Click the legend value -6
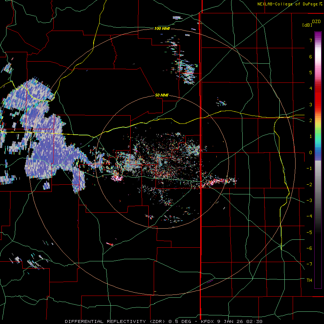This screenshot has width=324, height=324. pyautogui.click(x=309, y=248)
